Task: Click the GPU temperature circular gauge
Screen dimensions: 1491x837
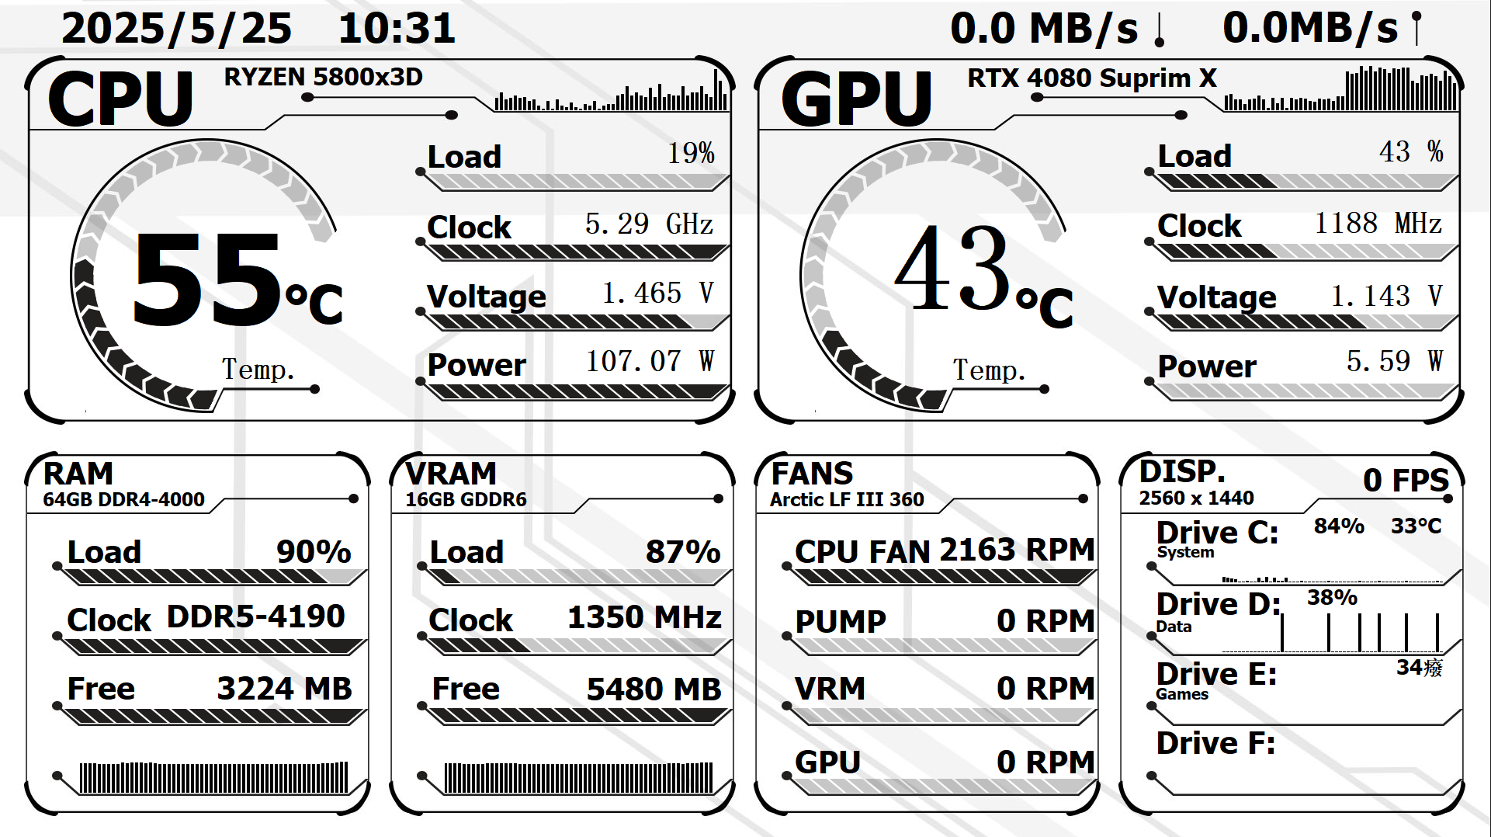Action: [x=935, y=276]
